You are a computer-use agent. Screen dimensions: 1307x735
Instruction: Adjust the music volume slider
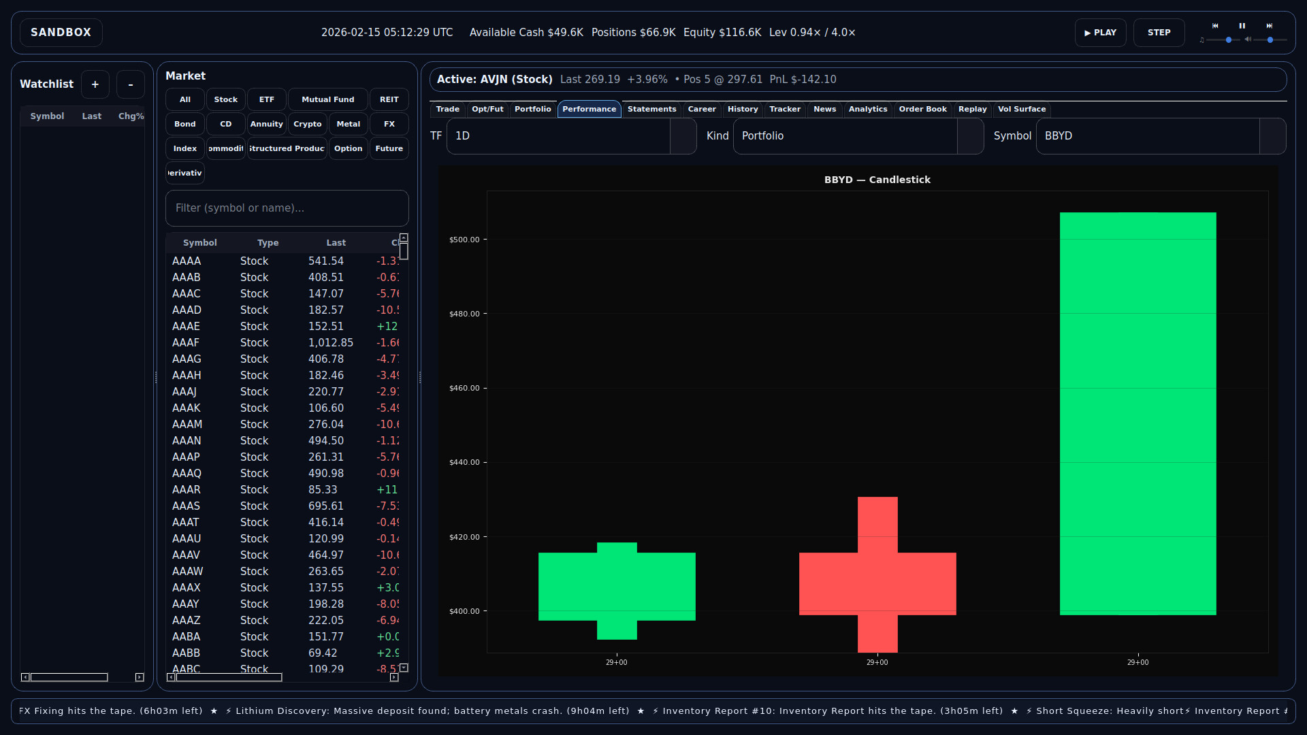pyautogui.click(x=1229, y=40)
